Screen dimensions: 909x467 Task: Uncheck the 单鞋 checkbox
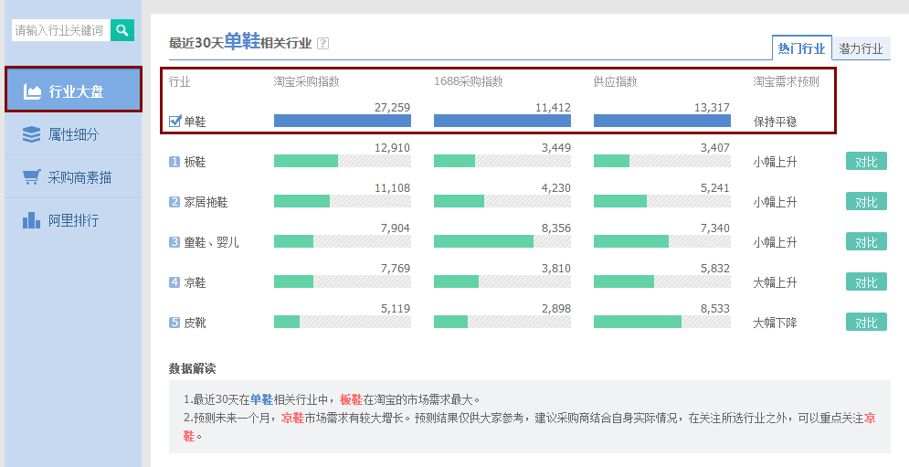175,121
